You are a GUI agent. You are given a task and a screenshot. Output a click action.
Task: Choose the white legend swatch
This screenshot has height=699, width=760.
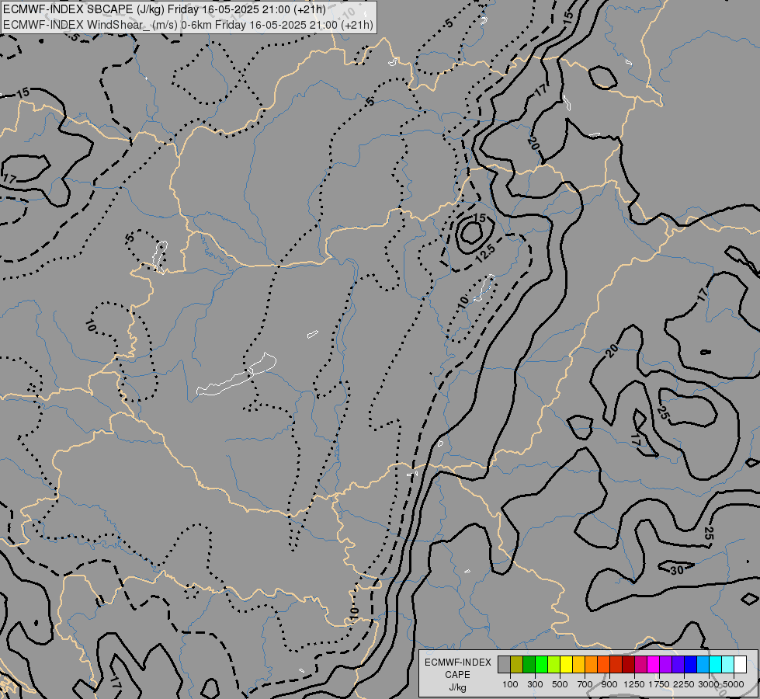(x=740, y=664)
